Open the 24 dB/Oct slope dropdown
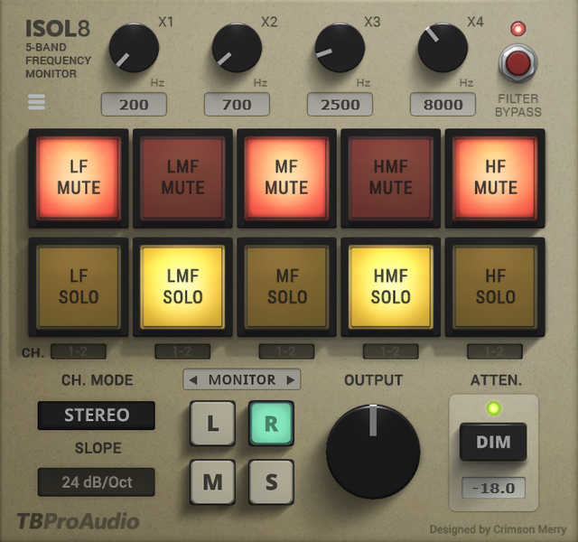This screenshot has height=542, width=578. tap(97, 481)
